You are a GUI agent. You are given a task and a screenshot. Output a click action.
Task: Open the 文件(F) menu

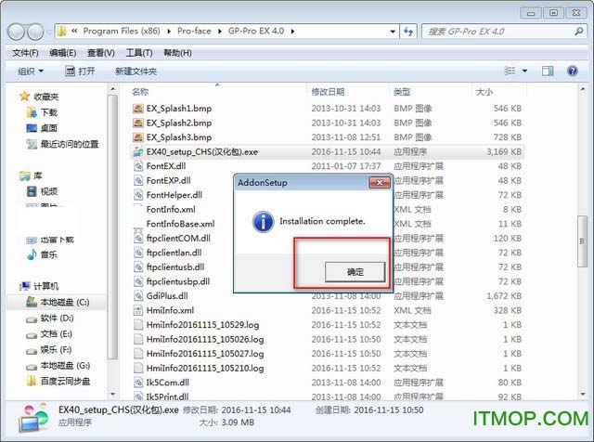coord(26,53)
